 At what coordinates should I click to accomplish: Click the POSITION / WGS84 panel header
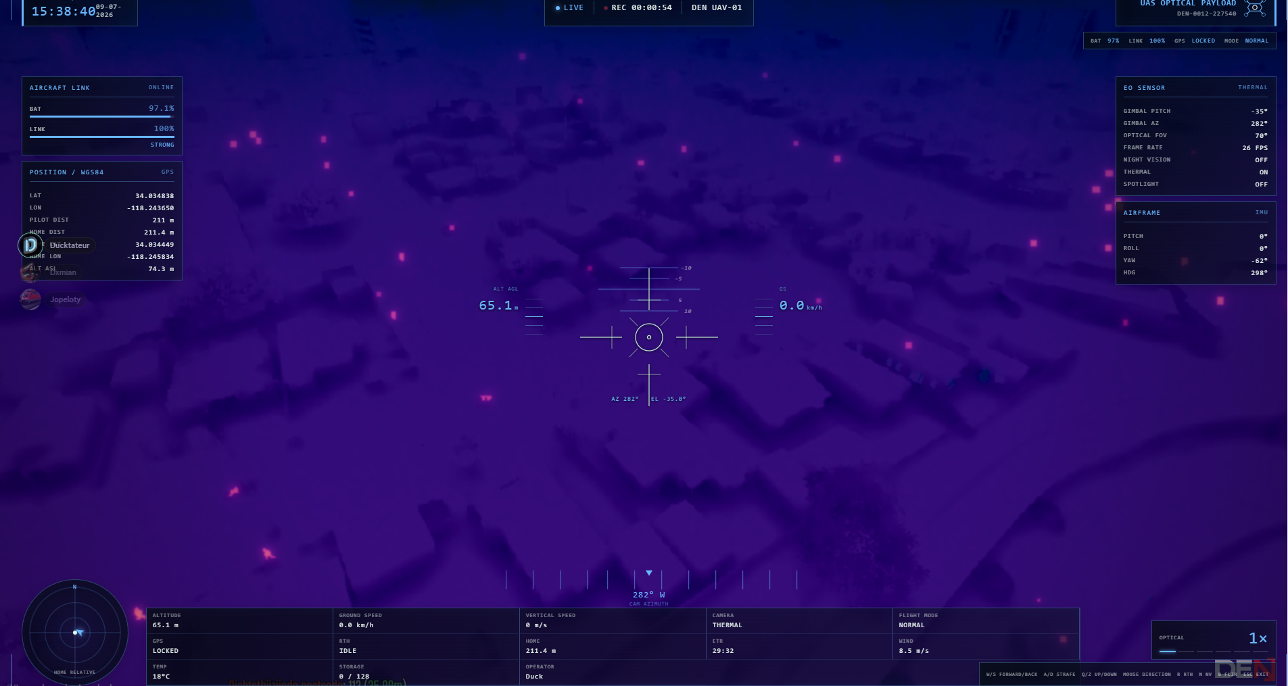tap(101, 172)
